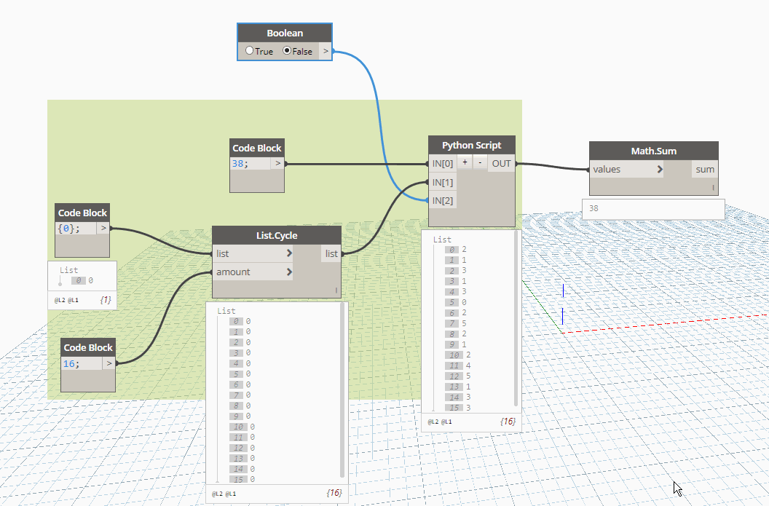Click output port of the 16 Code Block
This screenshot has height=506, width=769.
[x=109, y=363]
